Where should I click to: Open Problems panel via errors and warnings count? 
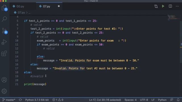[58, 100]
